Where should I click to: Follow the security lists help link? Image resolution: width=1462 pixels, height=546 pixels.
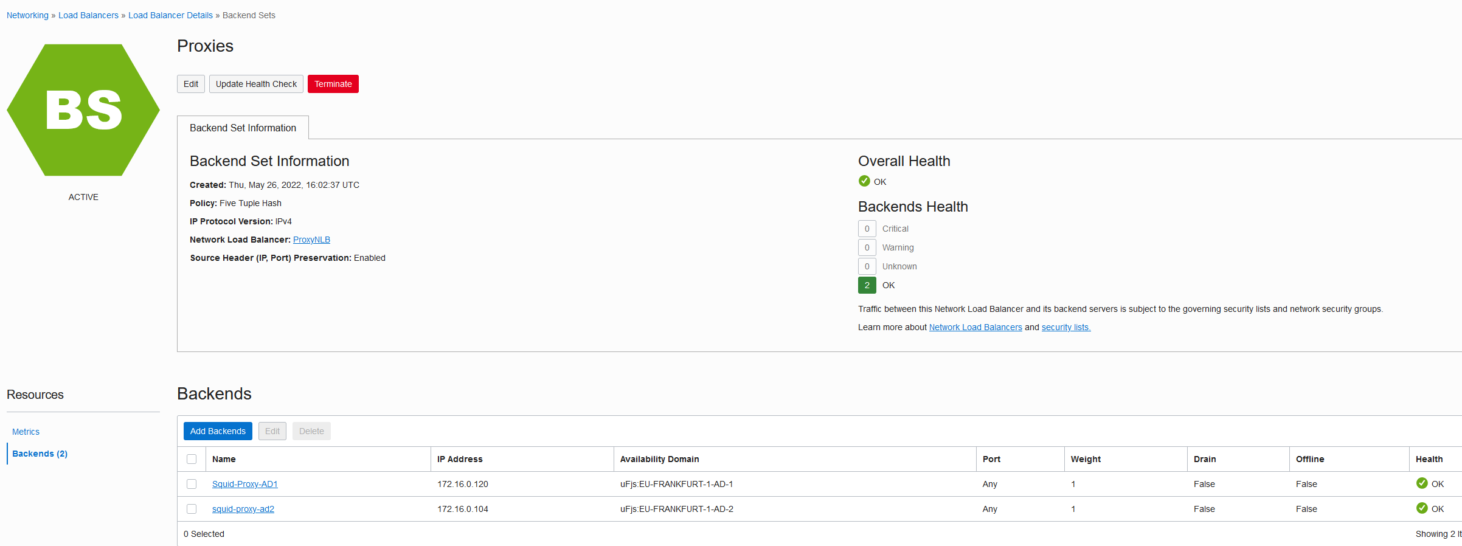(1065, 327)
